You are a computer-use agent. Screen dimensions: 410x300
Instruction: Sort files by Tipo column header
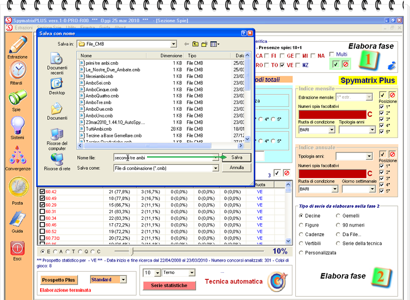pos(208,56)
